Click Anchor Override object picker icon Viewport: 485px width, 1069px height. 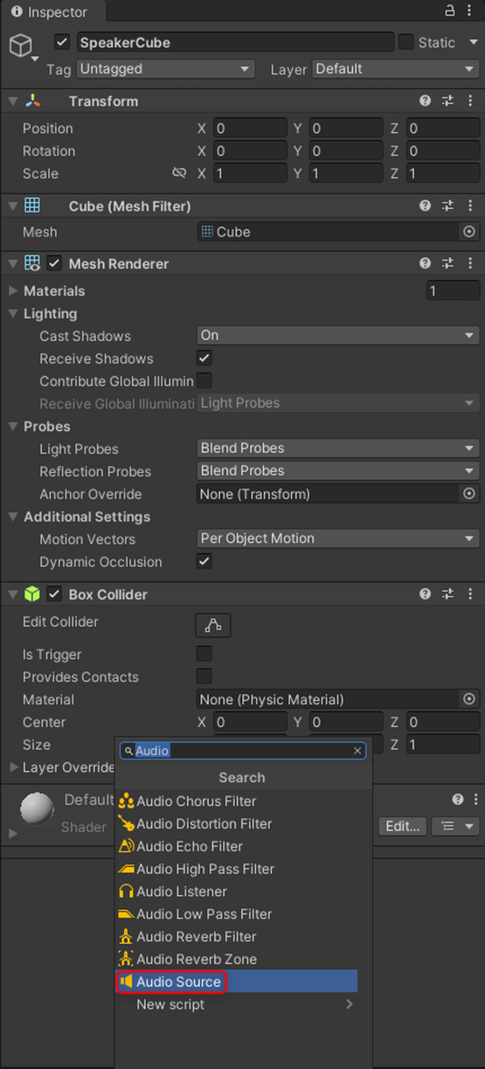click(x=469, y=494)
